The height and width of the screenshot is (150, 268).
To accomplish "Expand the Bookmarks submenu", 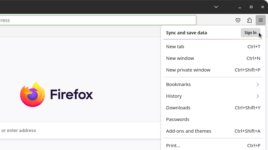I will tap(213, 84).
